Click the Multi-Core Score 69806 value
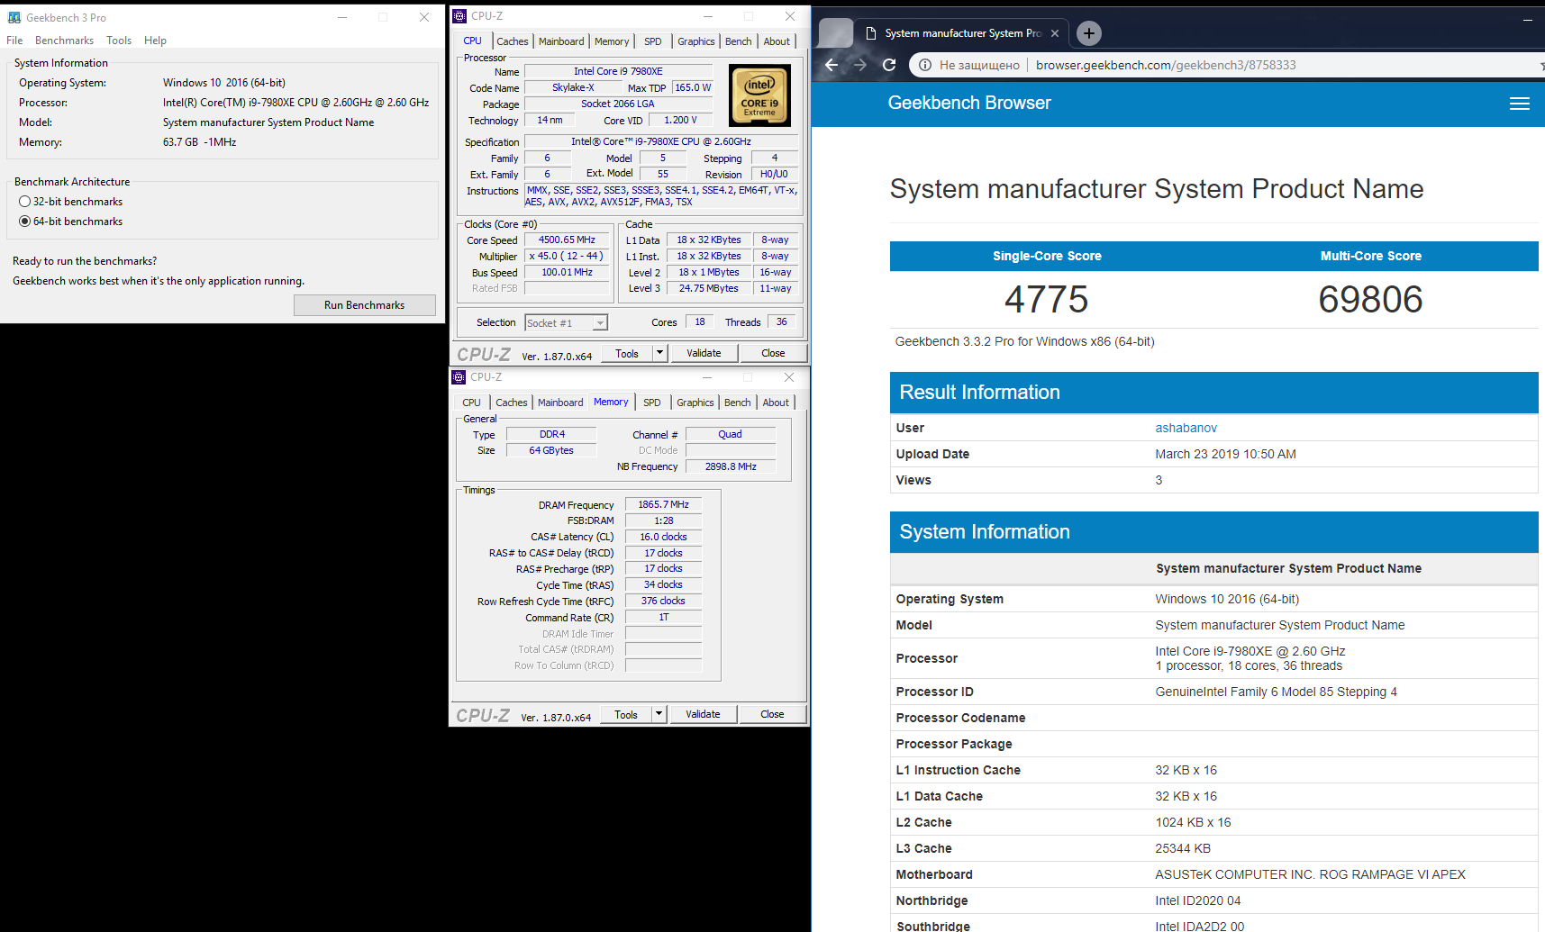The image size is (1545, 932). pyautogui.click(x=1370, y=299)
